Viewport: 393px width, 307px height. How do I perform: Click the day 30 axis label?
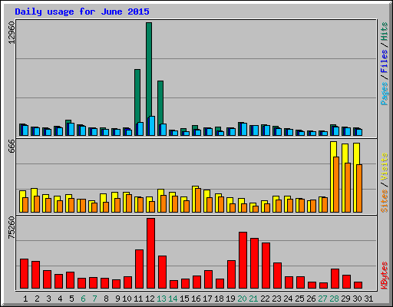coord(357,299)
